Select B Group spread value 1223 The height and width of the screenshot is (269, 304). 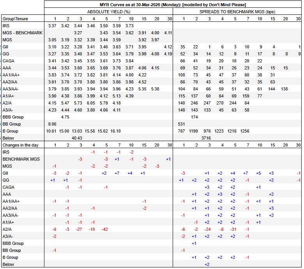219,131
